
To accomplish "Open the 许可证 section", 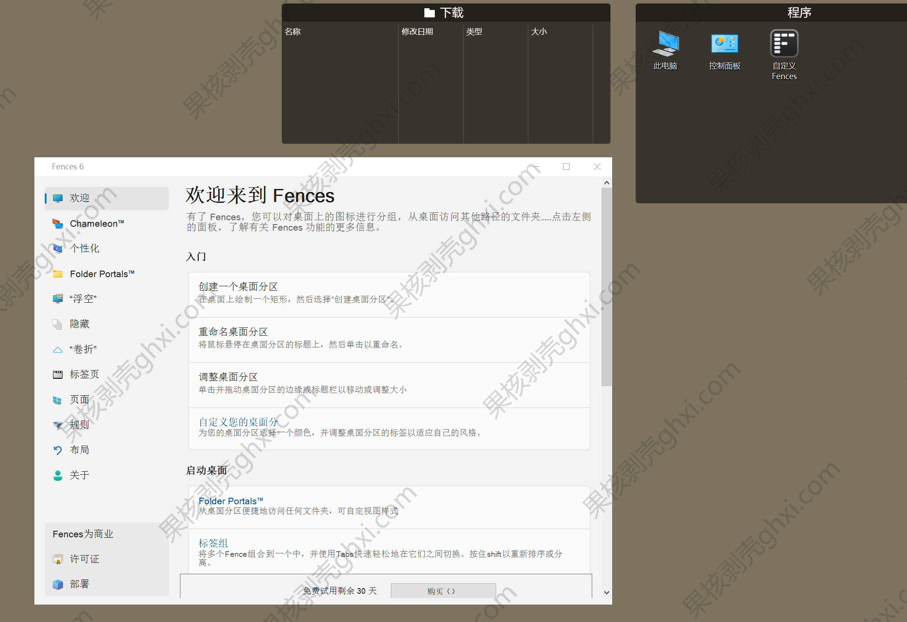I will pos(83,559).
